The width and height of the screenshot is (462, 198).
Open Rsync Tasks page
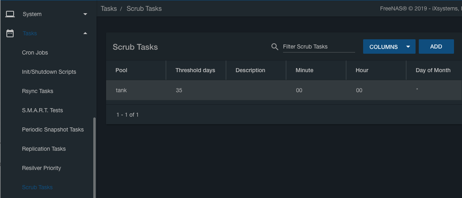(x=38, y=91)
